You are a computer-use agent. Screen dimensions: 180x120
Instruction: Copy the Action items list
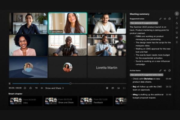pyautogui.click(x=169, y=70)
